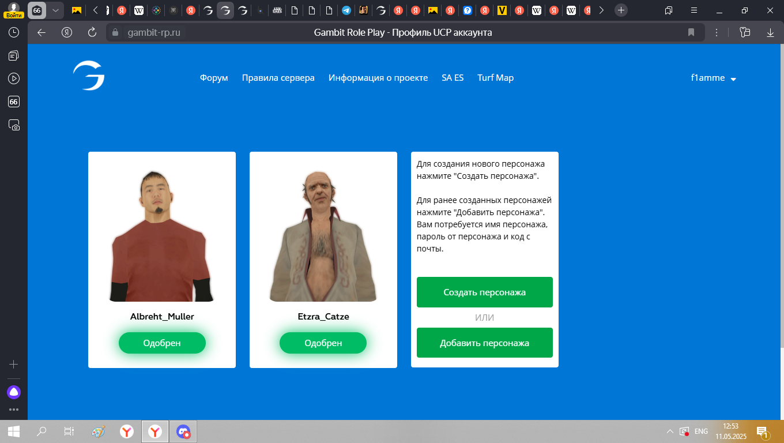784x443 pixels.
Task: Open the collections icon in sidebar
Action: (14, 55)
